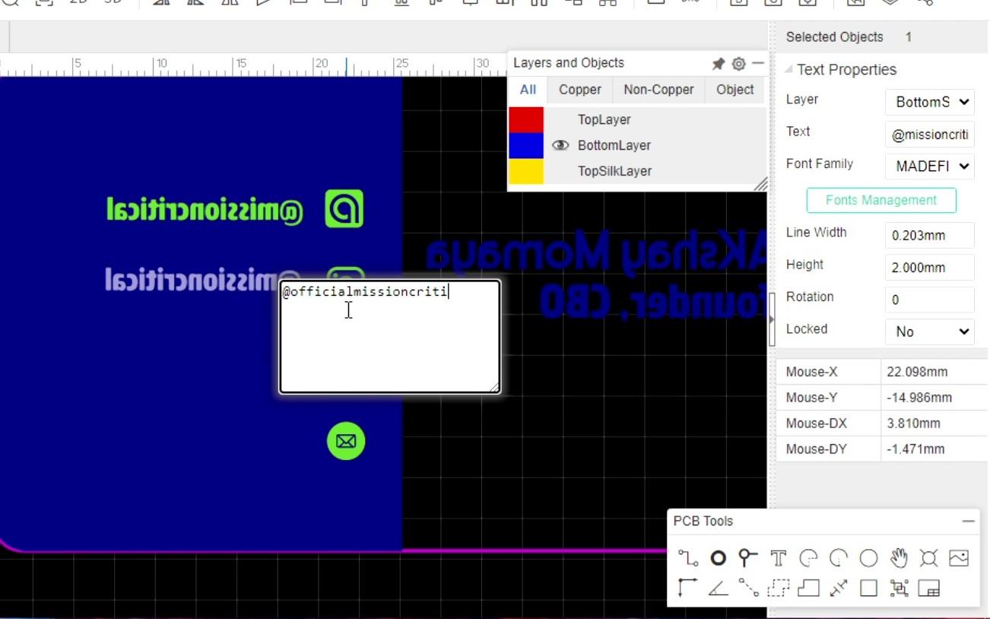The width and height of the screenshot is (990, 619).
Task: Select the Track routing tool
Action: 688,559
